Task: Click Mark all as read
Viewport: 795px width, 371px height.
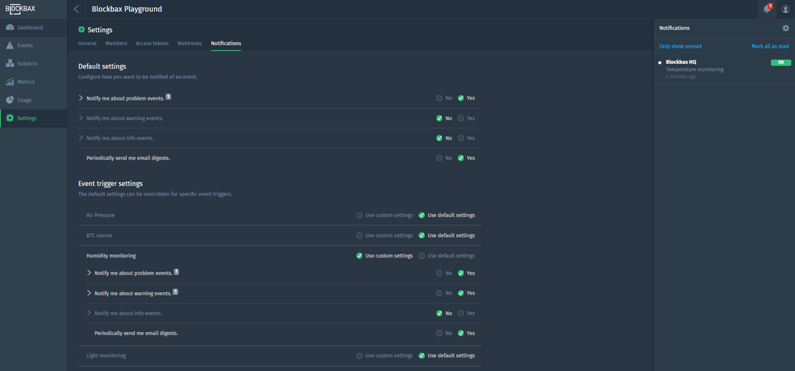Action: pos(770,46)
